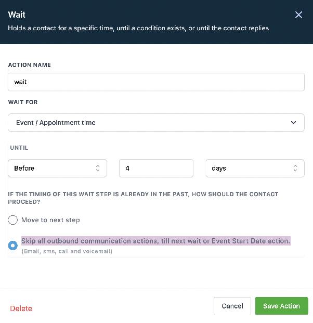Select the Skip all outbound communication radio button
The image size is (313, 323).
[x=13, y=246]
